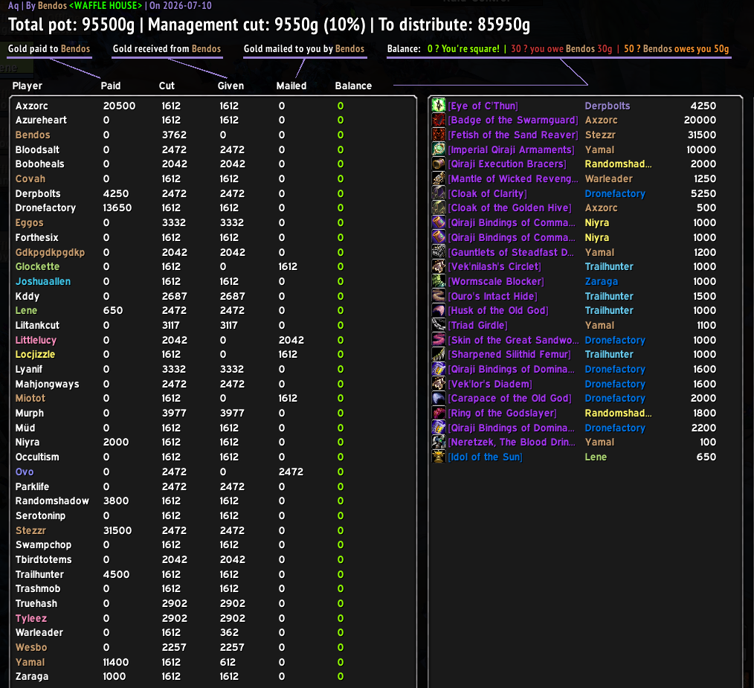754x688 pixels.
Task: Click the Sharpened Silithid Femur icon
Action: point(439,355)
